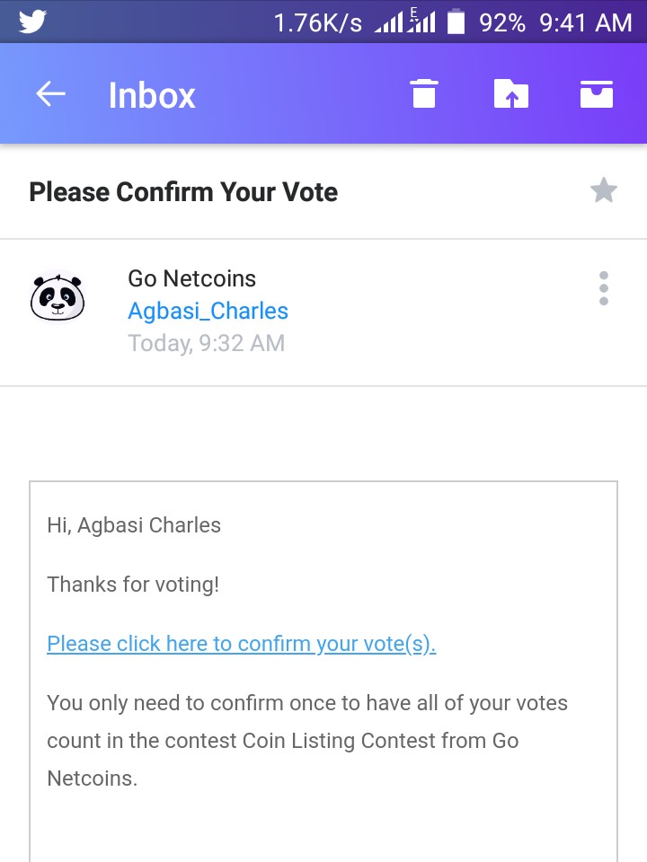Tap the 'Please Confirm Your Vote' subject line
This screenshot has height=862, width=647.
coord(183,192)
